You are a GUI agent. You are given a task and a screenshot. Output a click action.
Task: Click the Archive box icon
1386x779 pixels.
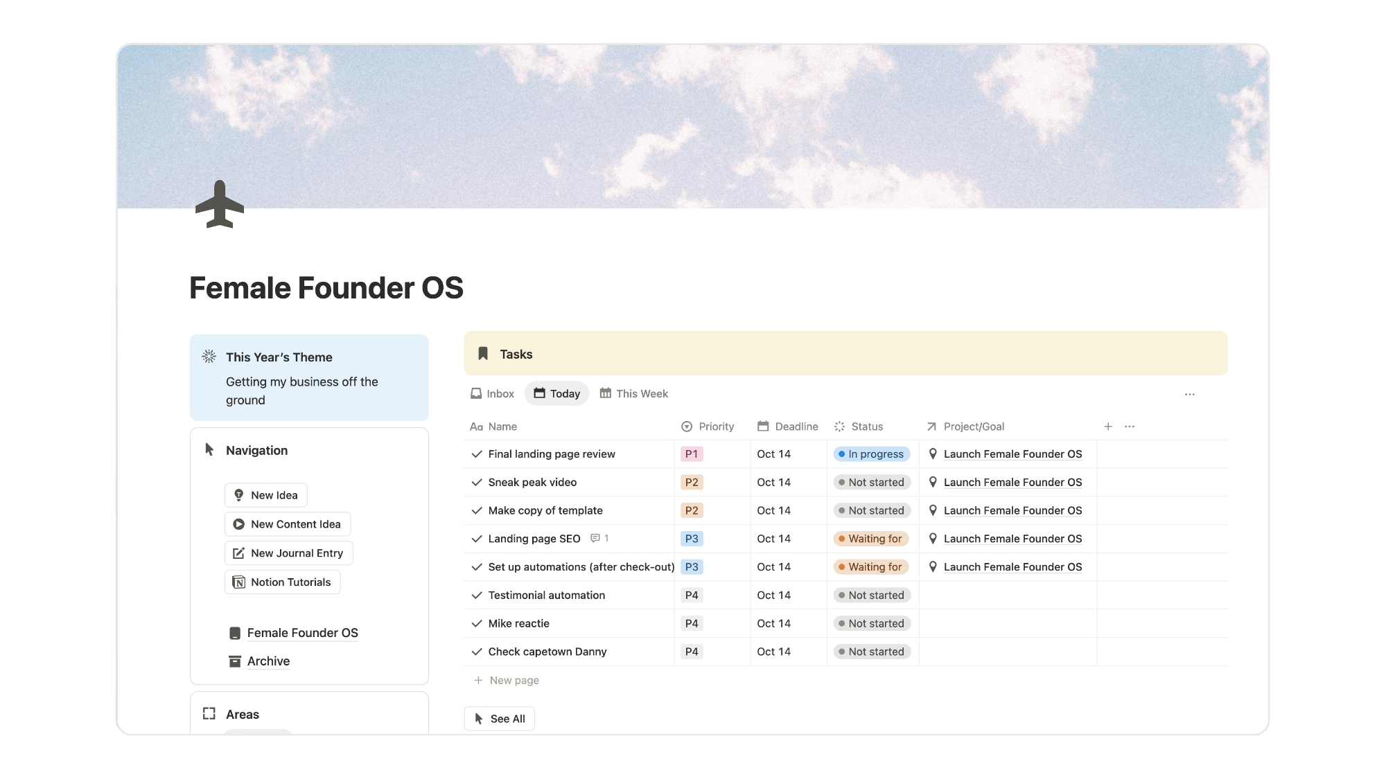235,661
